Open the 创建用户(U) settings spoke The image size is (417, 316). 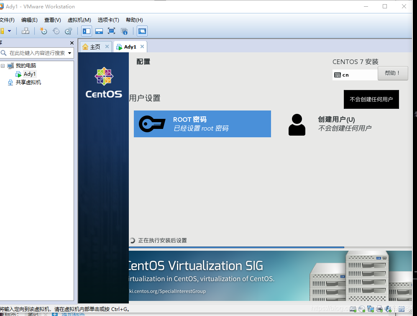pos(344,124)
